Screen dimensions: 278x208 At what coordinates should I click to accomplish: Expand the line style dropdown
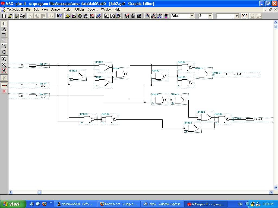point(236,16)
